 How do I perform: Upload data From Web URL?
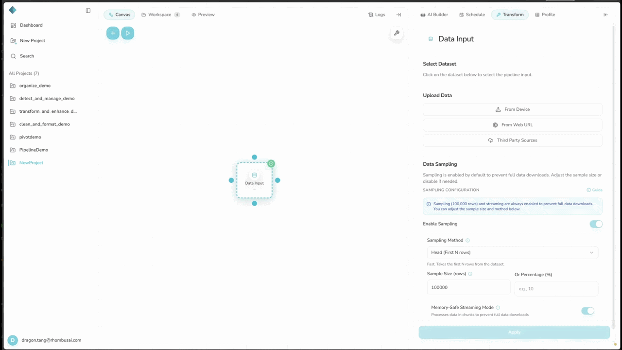point(513,125)
